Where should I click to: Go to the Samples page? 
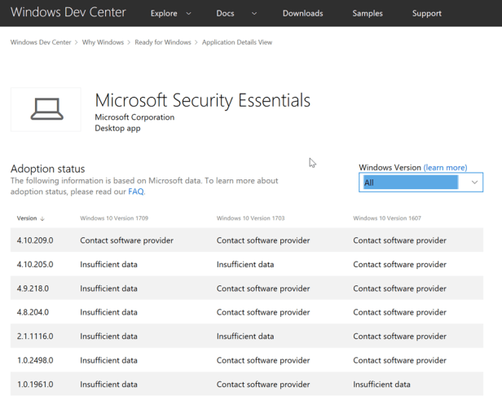368,14
